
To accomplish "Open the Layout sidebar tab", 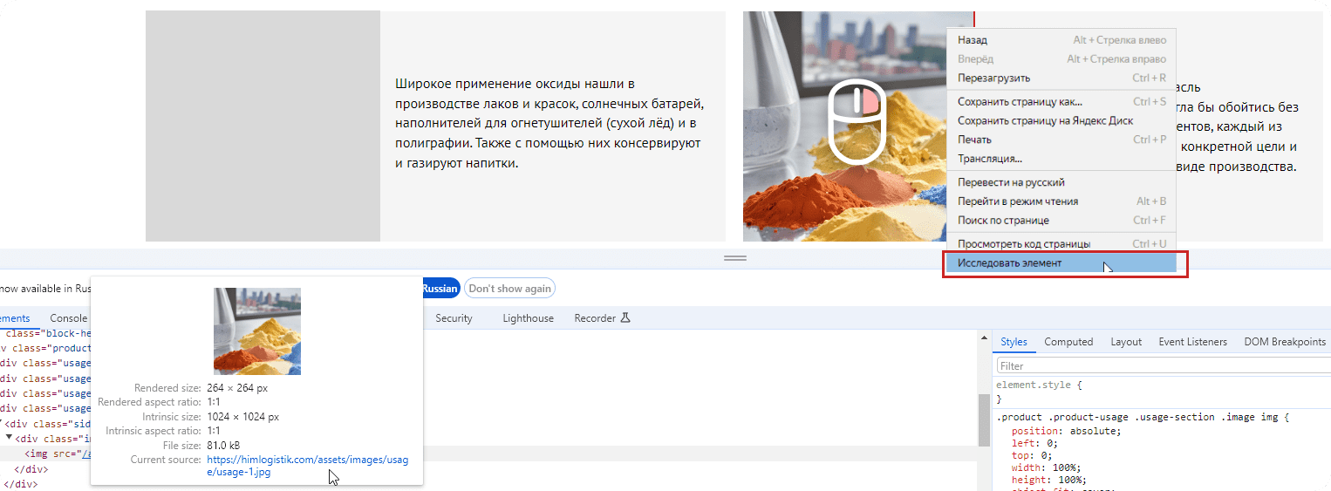I will click(x=1126, y=342).
